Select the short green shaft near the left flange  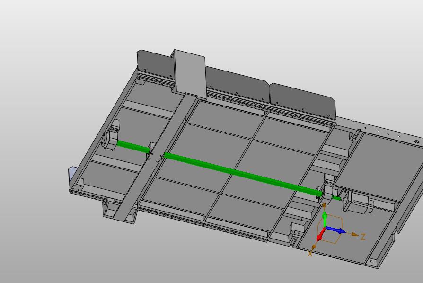tap(133, 146)
